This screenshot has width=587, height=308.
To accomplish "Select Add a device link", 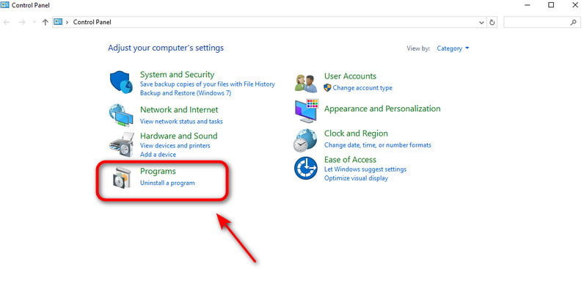I will point(158,155).
